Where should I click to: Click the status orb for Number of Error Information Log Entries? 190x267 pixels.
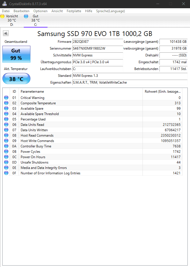coord(6,173)
